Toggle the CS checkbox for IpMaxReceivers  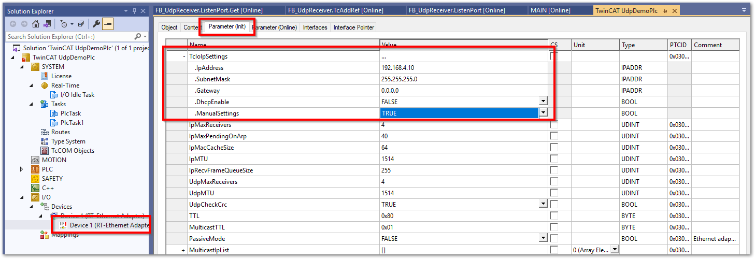click(554, 125)
